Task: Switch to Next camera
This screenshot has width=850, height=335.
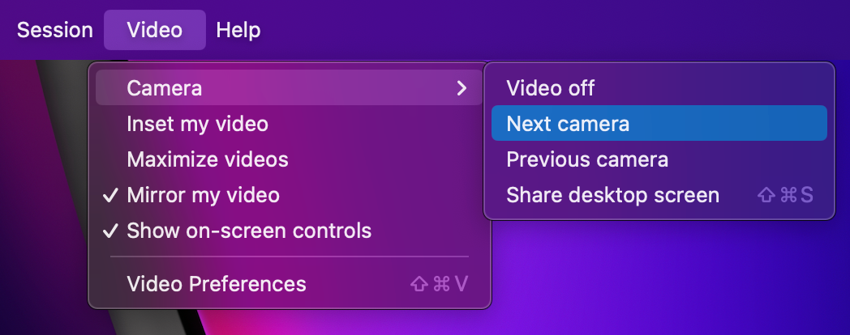Action: tap(568, 123)
